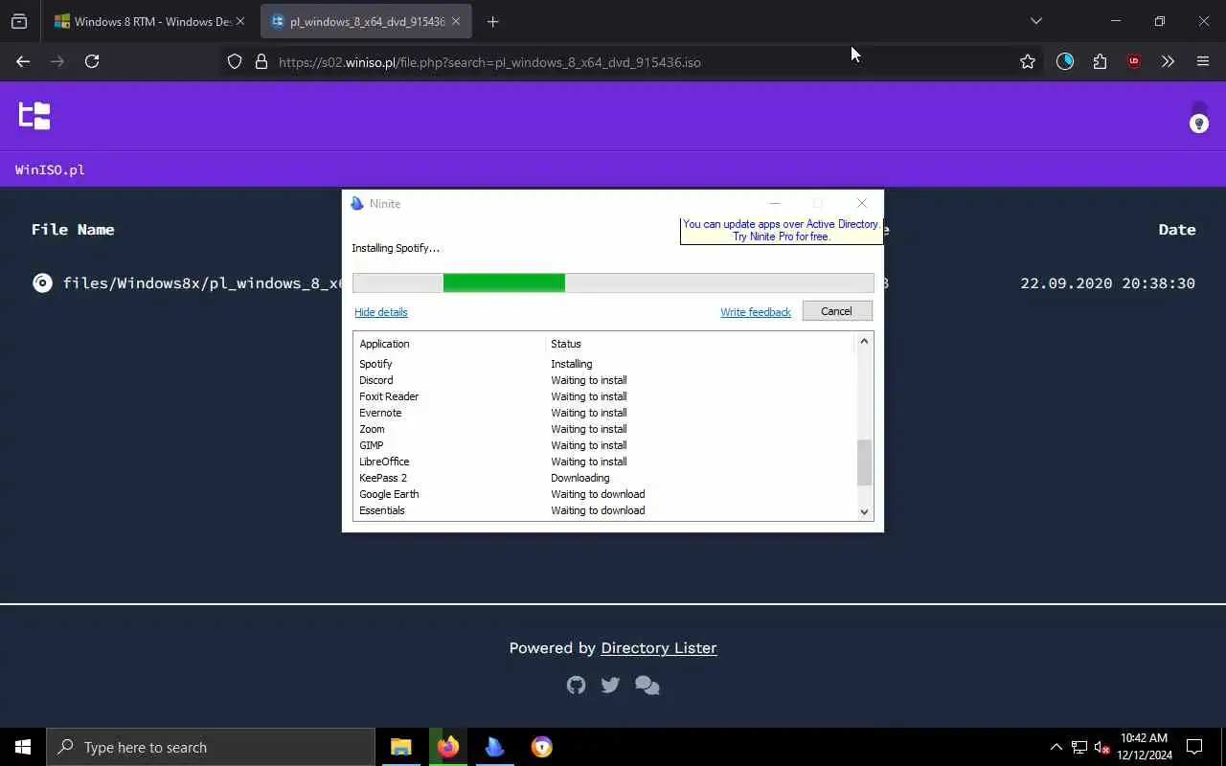Image resolution: width=1226 pixels, height=766 pixels.
Task: Click the network tray icon
Action: click(x=1079, y=747)
